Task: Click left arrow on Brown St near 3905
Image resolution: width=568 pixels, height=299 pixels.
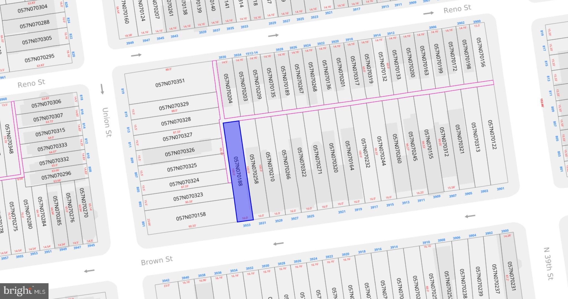Action: 470,216
